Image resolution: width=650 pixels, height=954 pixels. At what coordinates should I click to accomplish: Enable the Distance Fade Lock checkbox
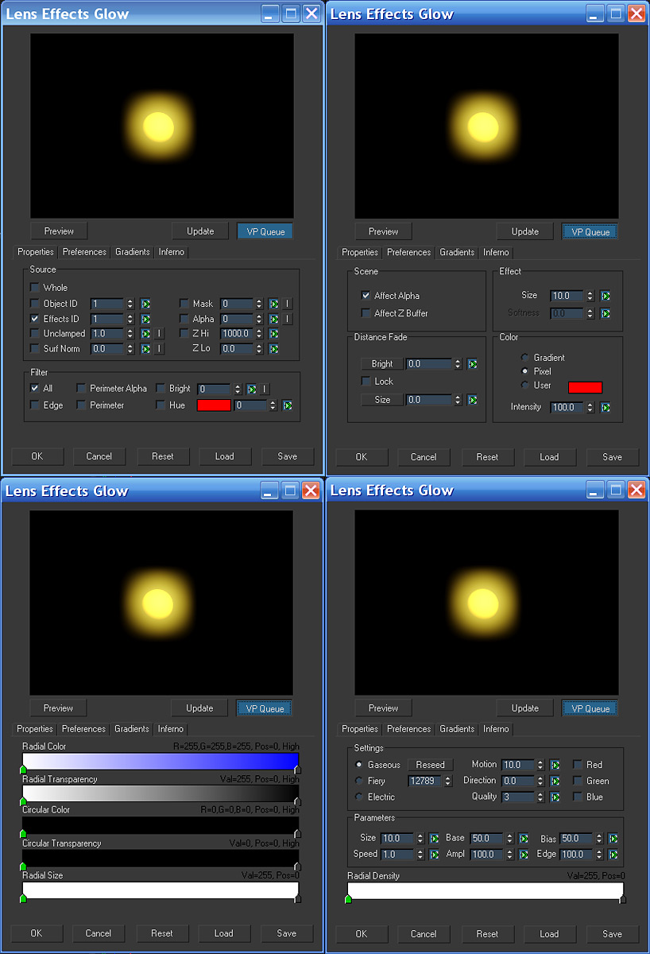point(366,382)
